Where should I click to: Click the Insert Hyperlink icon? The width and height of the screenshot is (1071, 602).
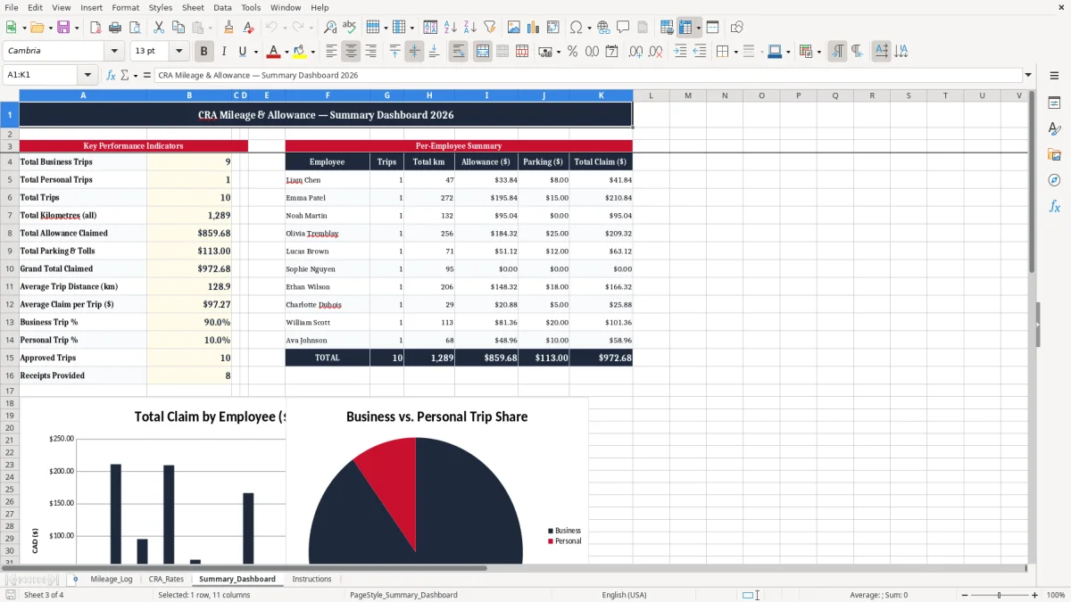(603, 28)
